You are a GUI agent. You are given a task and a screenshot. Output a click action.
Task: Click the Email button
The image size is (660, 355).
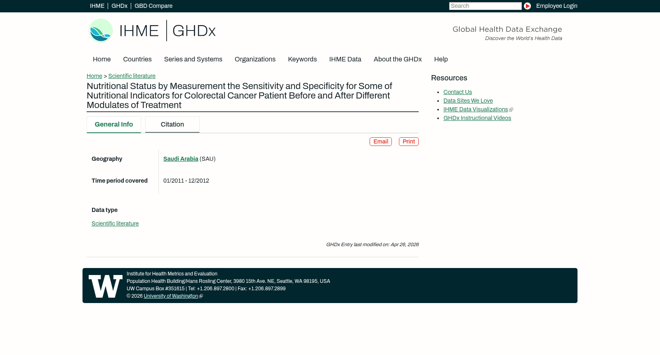(x=381, y=142)
